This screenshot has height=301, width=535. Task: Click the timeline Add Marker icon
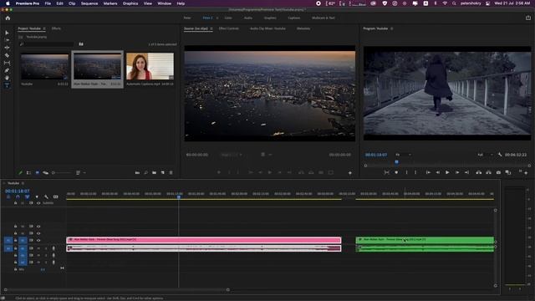[x=37, y=197]
